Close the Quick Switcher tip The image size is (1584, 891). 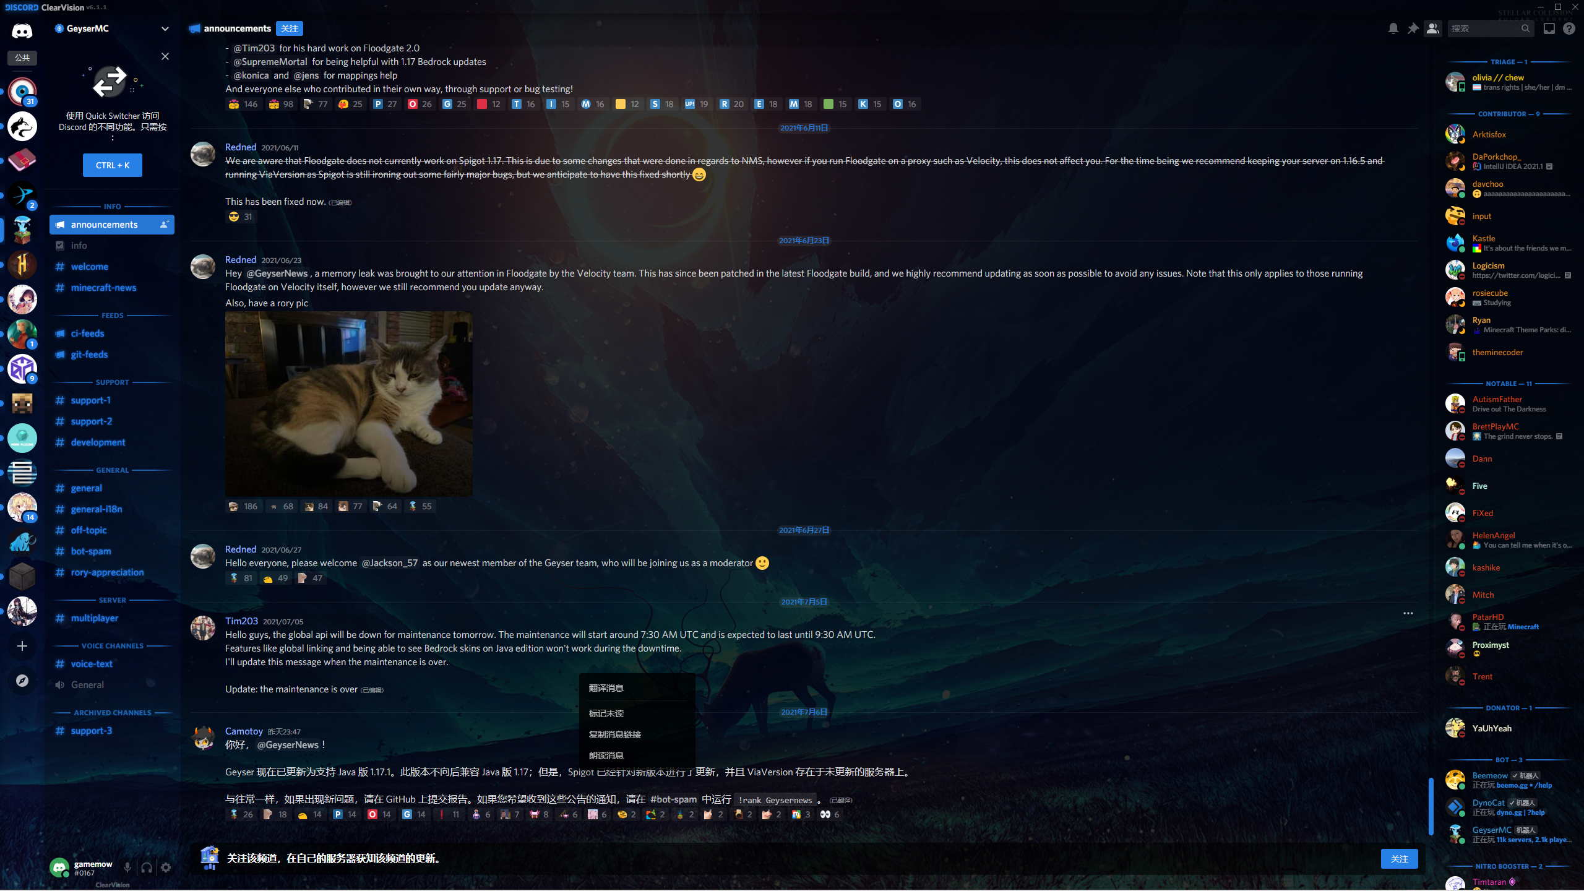tap(165, 56)
